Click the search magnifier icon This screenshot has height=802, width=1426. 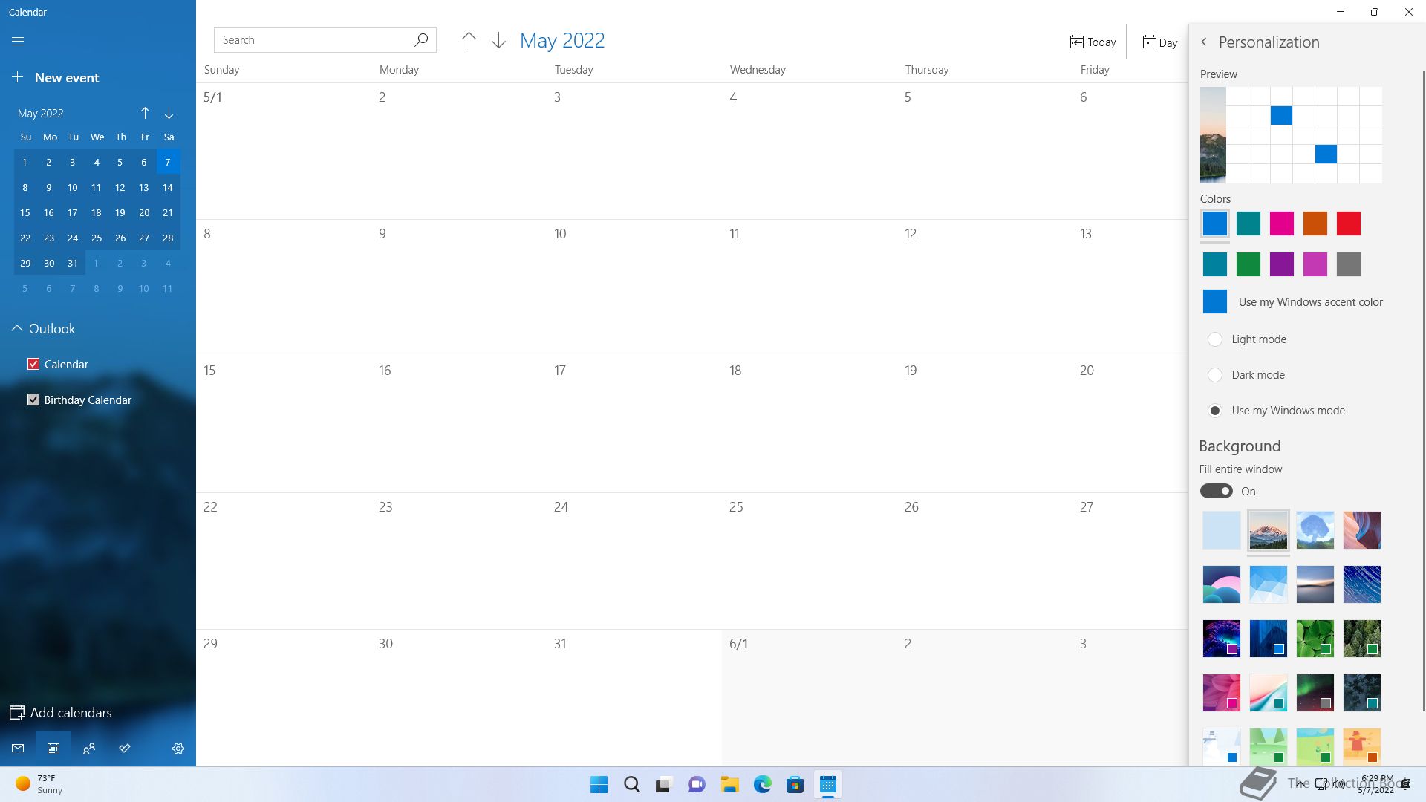click(421, 40)
